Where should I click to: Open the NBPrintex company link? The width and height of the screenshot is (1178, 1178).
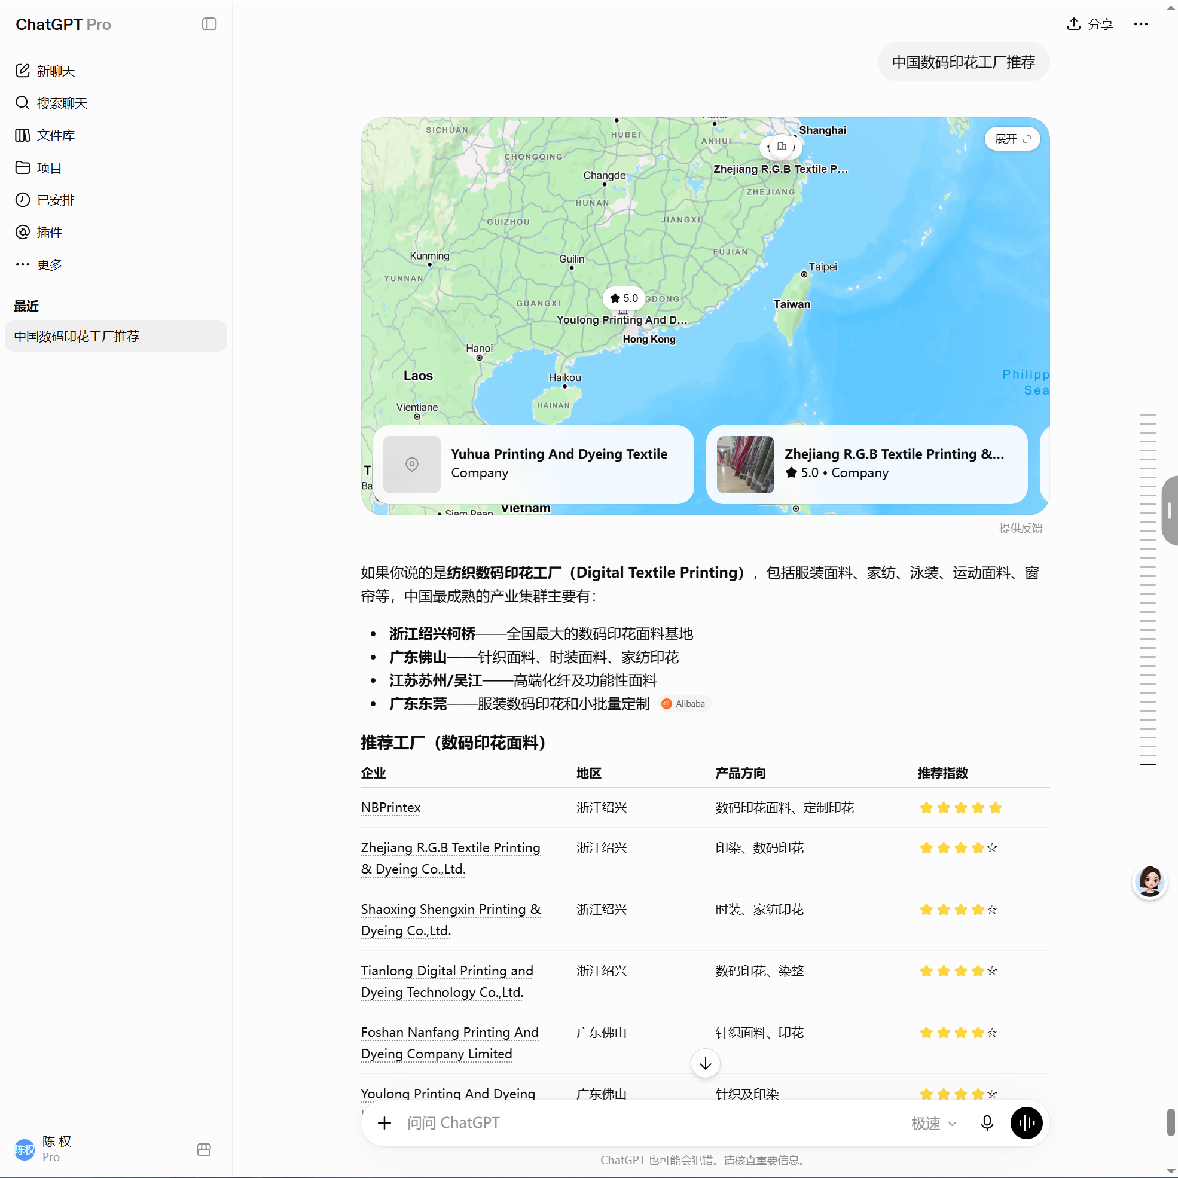coord(390,807)
